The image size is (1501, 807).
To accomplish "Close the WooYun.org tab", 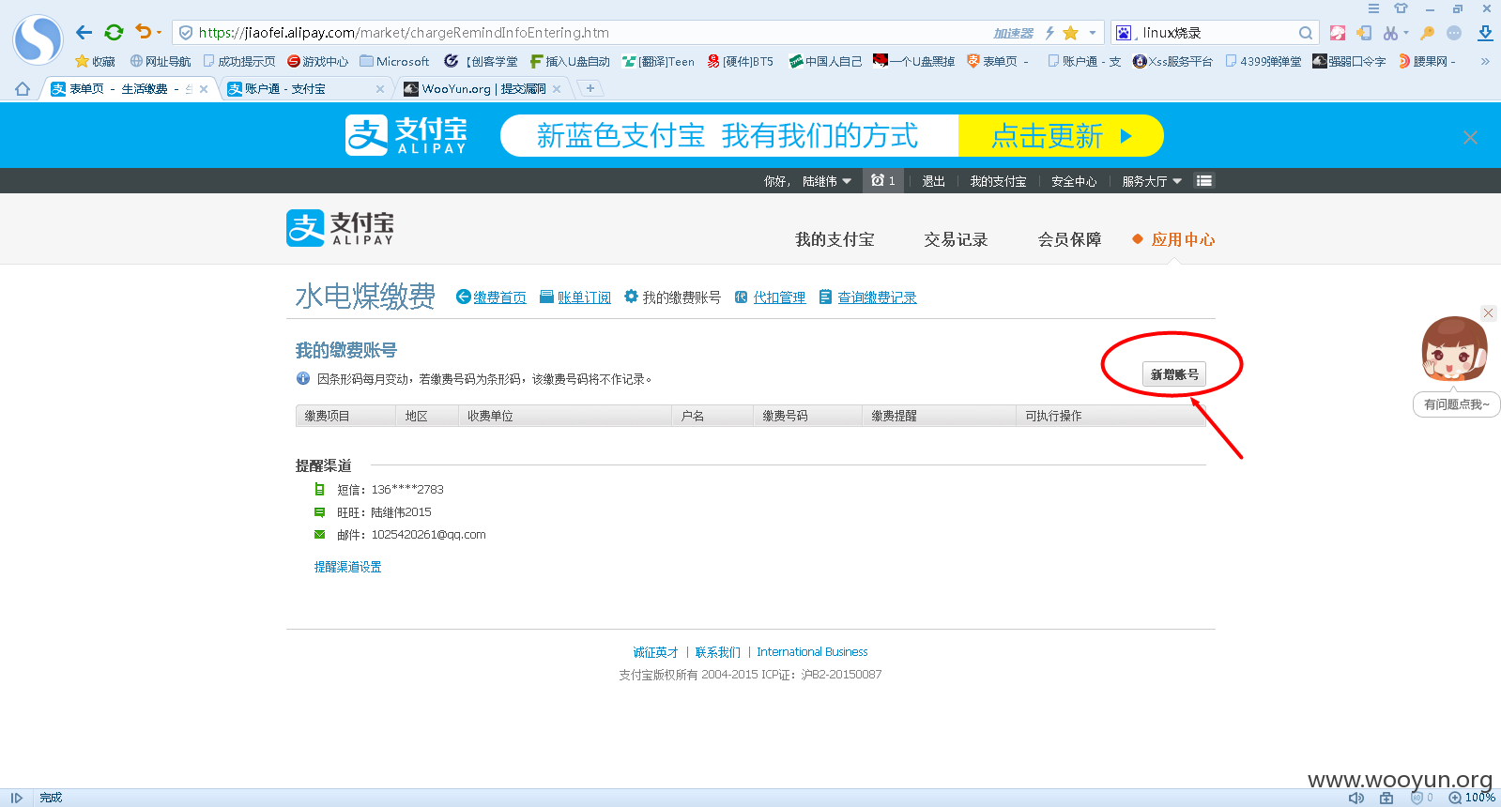I will pyautogui.click(x=557, y=89).
